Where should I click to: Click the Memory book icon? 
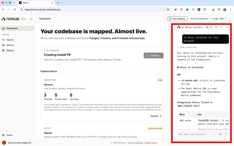tap(3, 45)
